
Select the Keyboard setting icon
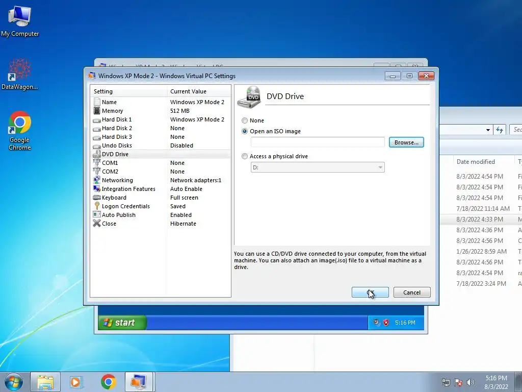click(97, 198)
